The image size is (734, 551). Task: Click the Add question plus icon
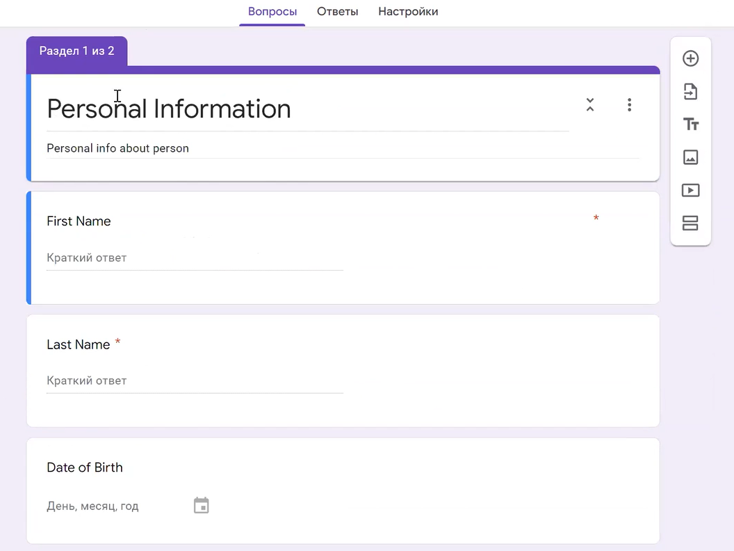(690, 58)
